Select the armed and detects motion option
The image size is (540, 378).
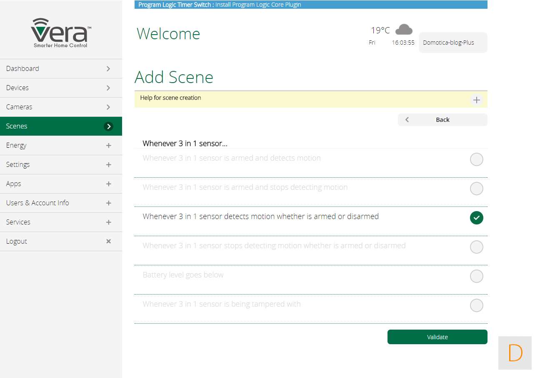(476, 159)
